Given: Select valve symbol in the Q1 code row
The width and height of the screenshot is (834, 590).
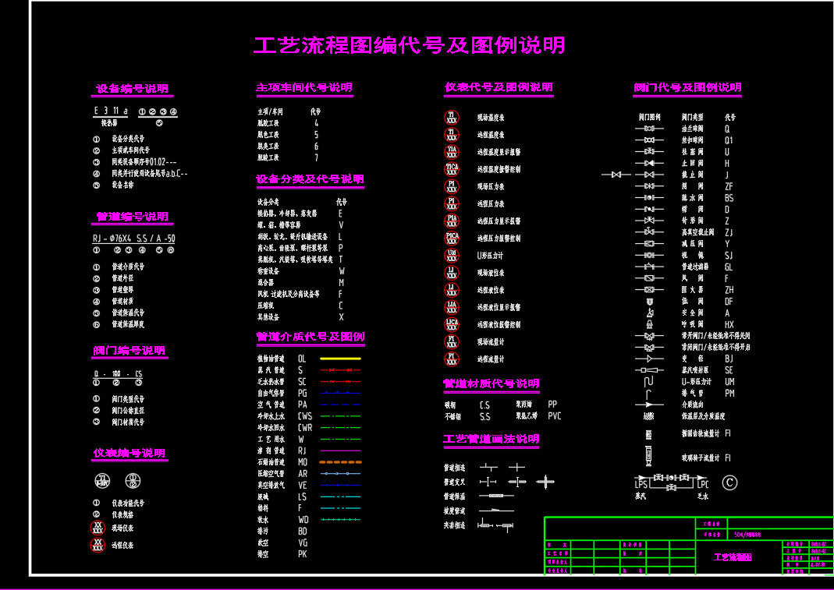Looking at the screenshot, I should point(649,140).
